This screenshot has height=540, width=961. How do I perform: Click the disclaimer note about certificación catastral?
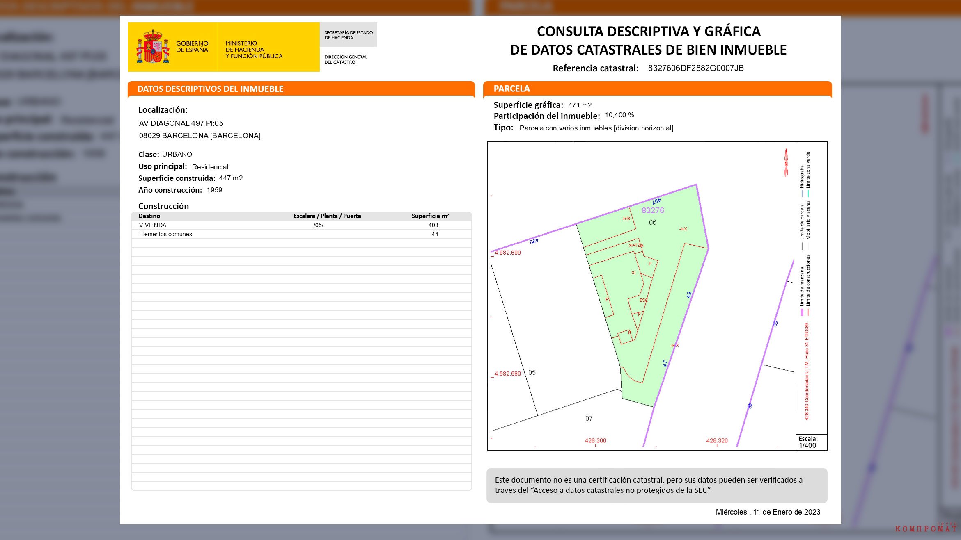click(x=657, y=485)
